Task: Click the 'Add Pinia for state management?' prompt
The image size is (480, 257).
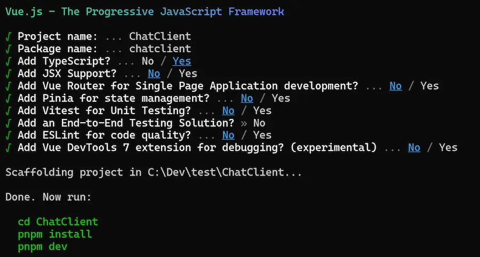Action: pyautogui.click(x=113, y=99)
